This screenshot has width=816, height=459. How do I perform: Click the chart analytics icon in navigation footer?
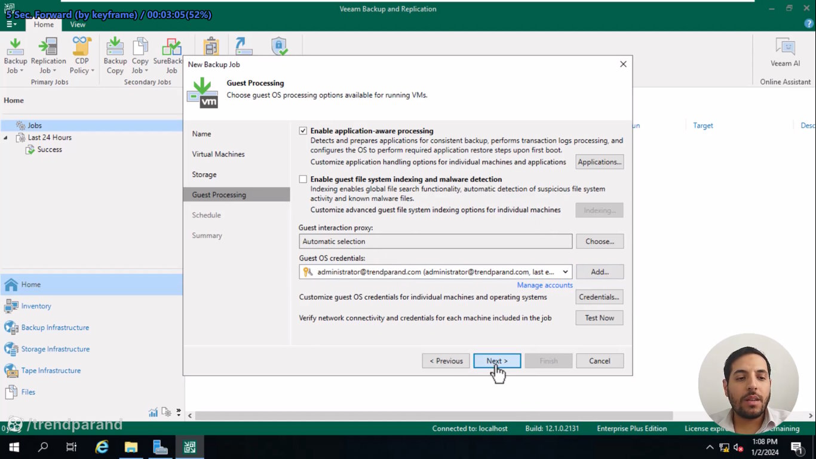click(x=154, y=412)
